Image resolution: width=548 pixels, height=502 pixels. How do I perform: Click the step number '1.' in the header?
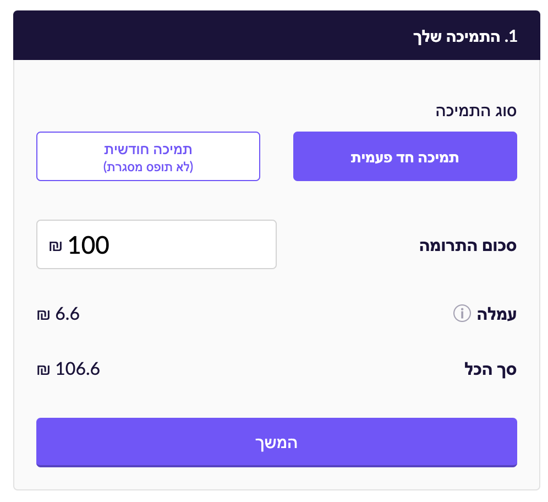(511, 37)
